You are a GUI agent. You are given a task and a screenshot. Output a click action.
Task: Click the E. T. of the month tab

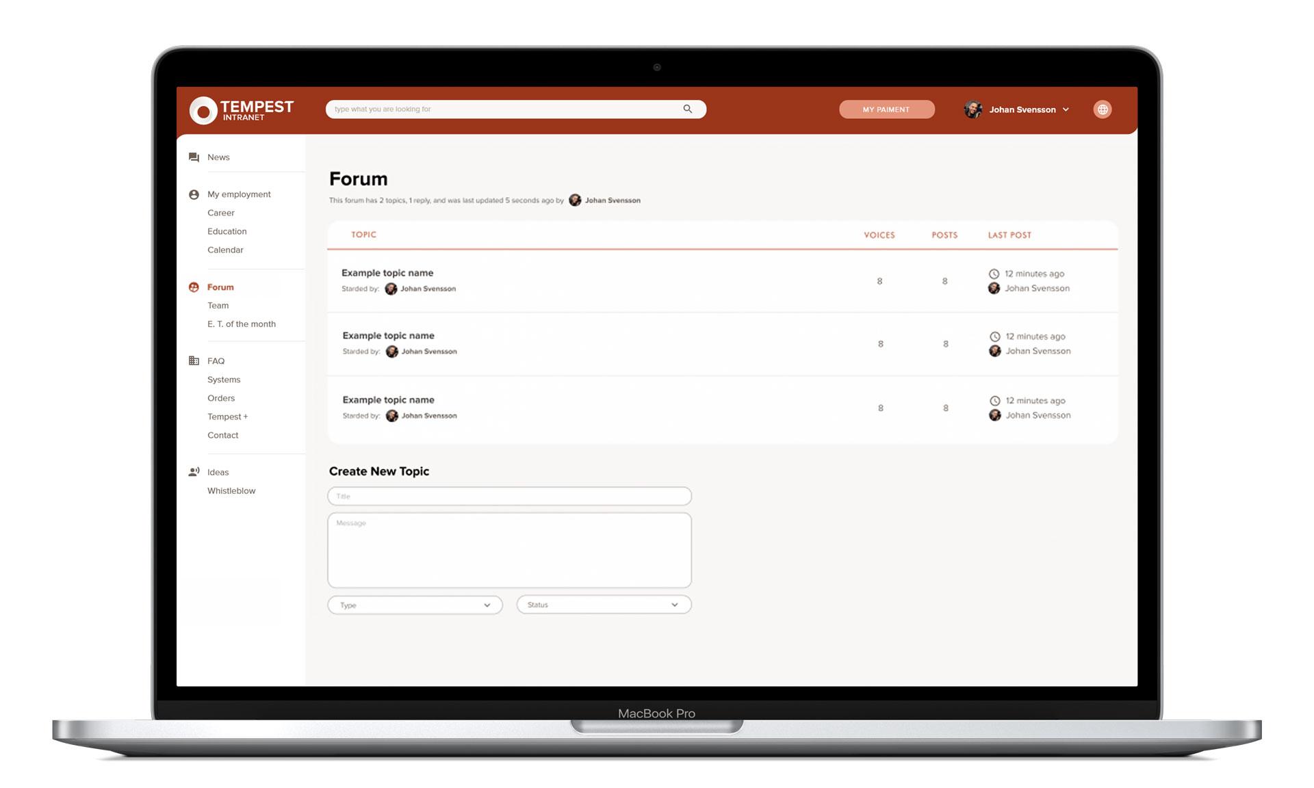coord(241,324)
